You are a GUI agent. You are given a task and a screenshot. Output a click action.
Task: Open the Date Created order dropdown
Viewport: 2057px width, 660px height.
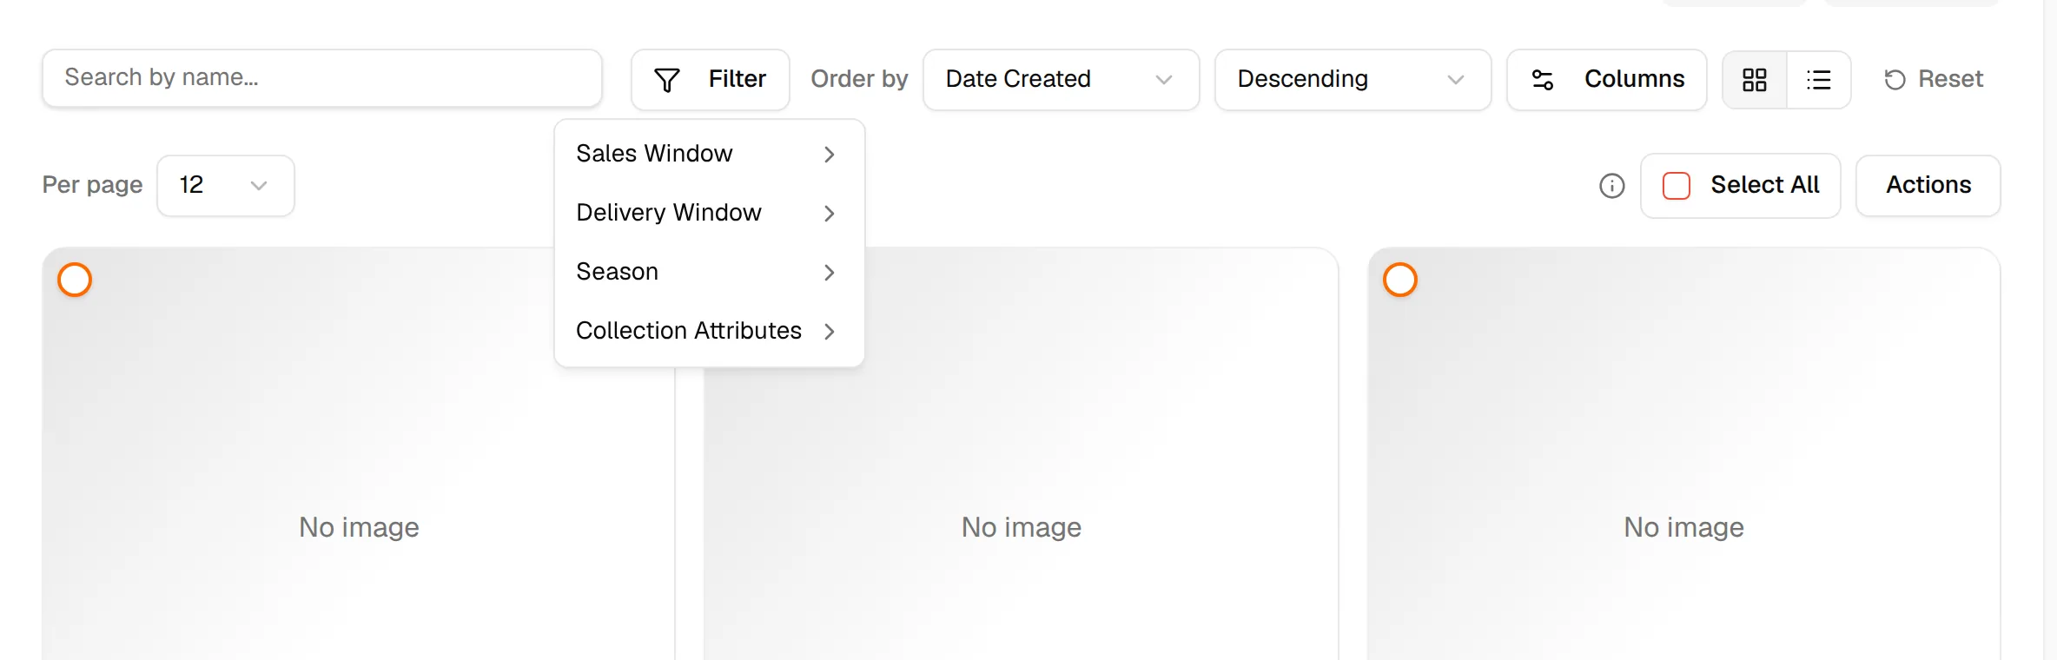coord(1061,80)
